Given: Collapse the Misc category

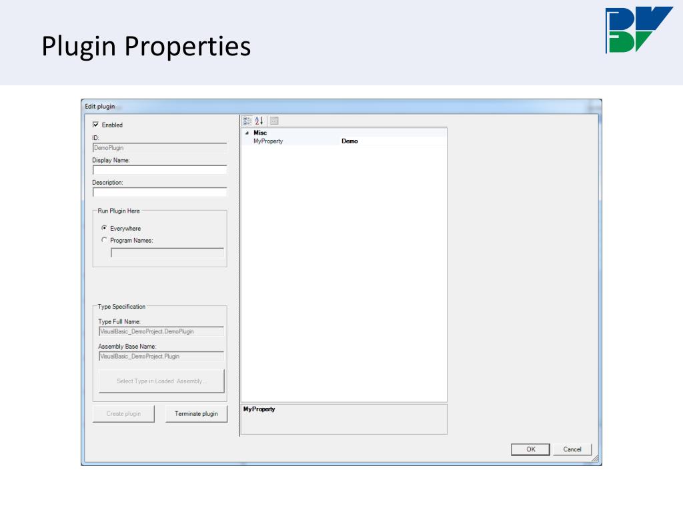Looking at the screenshot, I should tap(247, 133).
